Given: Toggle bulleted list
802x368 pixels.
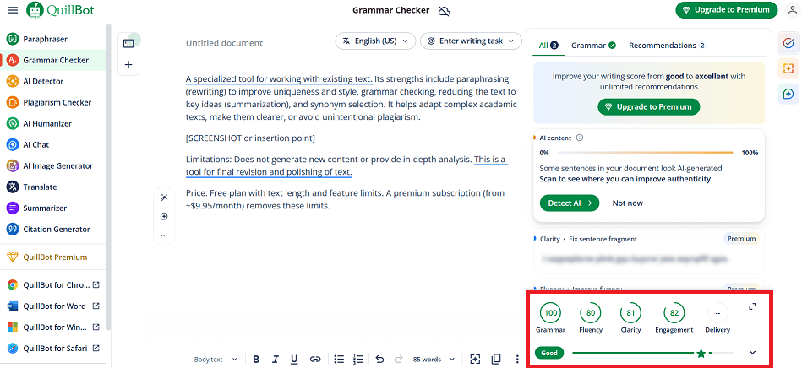Looking at the screenshot, I should tap(339, 360).
